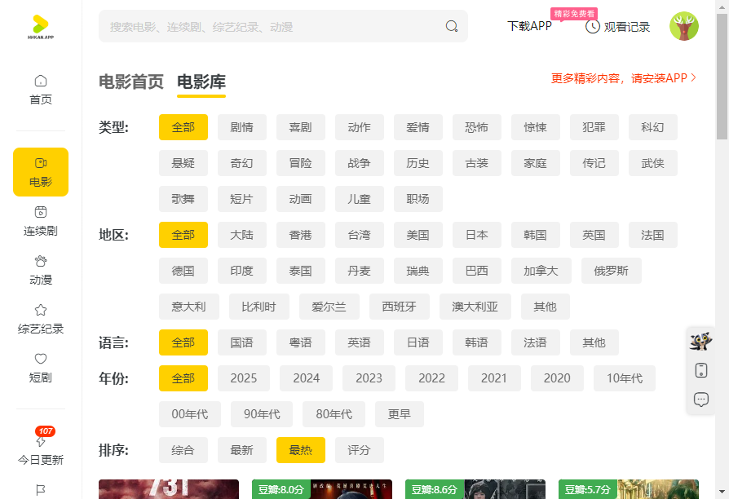
Task: Select 动画 genre filter
Action: coord(300,199)
